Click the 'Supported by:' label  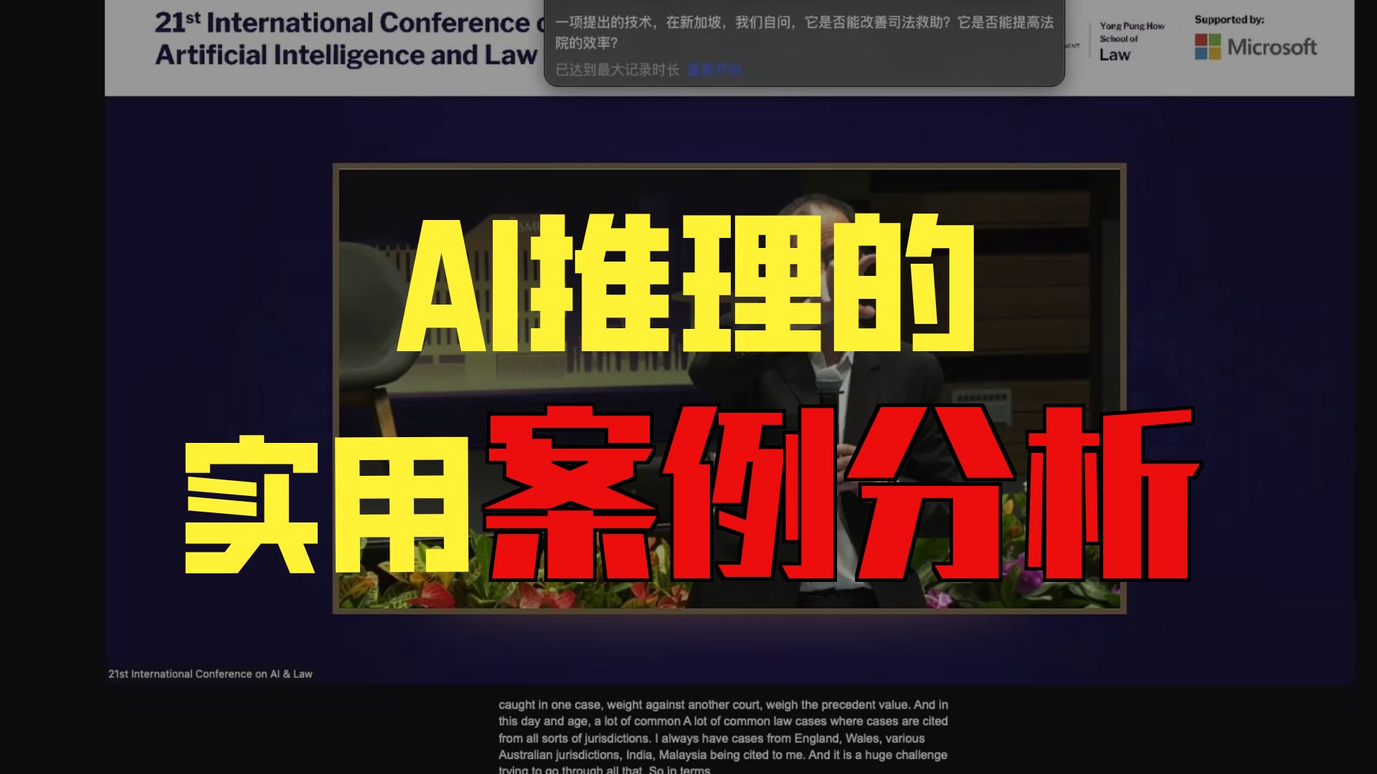click(x=1229, y=19)
